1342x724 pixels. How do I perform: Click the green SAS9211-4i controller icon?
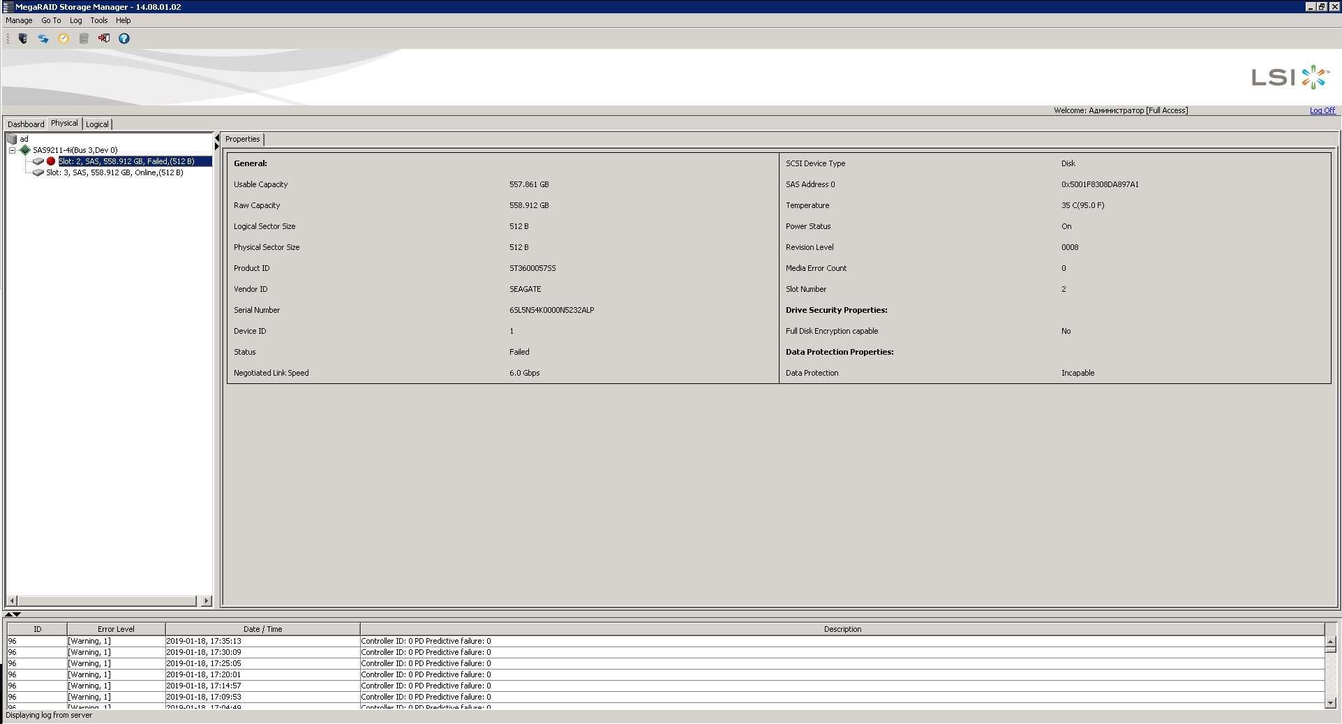pyautogui.click(x=26, y=150)
